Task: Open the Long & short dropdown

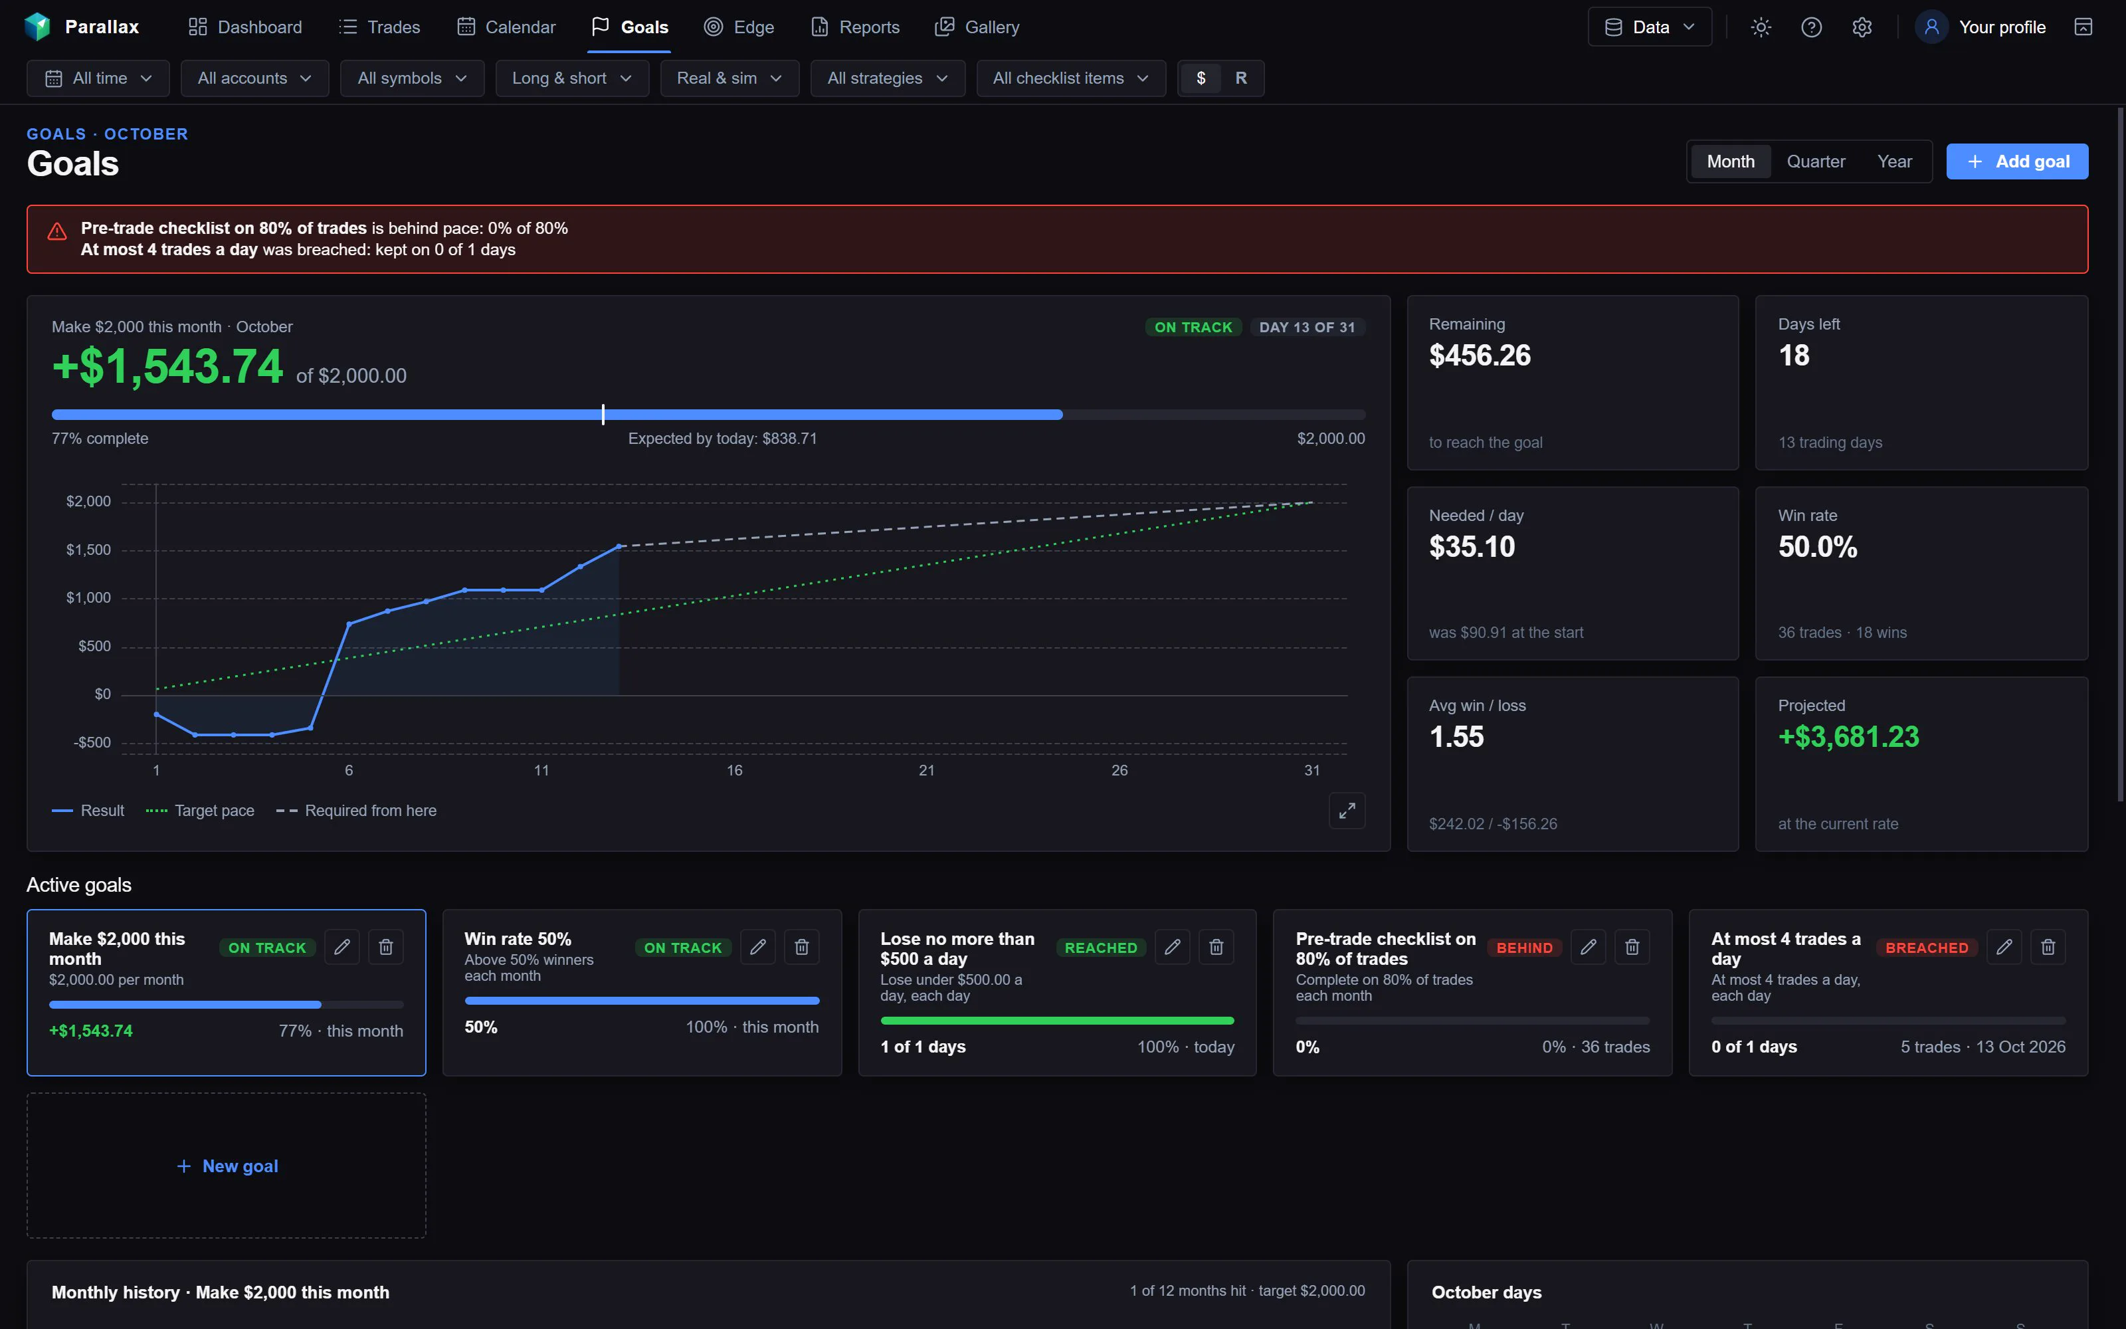Action: (571, 78)
